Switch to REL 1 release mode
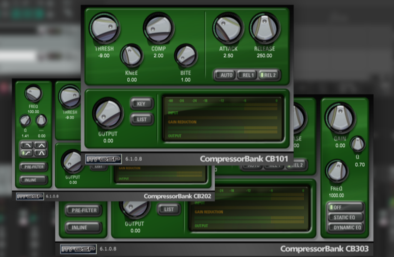Screen dimensions: 394x257 coord(248,75)
